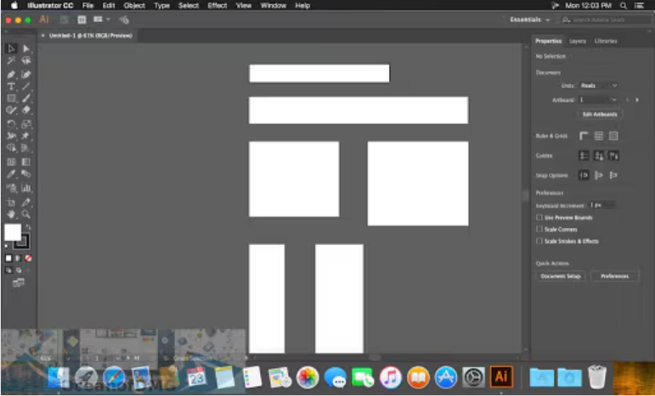
Task: Open the Effect menu
Action: 217,5
